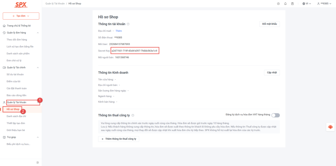Click the Tên cửa hàng label
Screen dimensions: 336x166
106,79
